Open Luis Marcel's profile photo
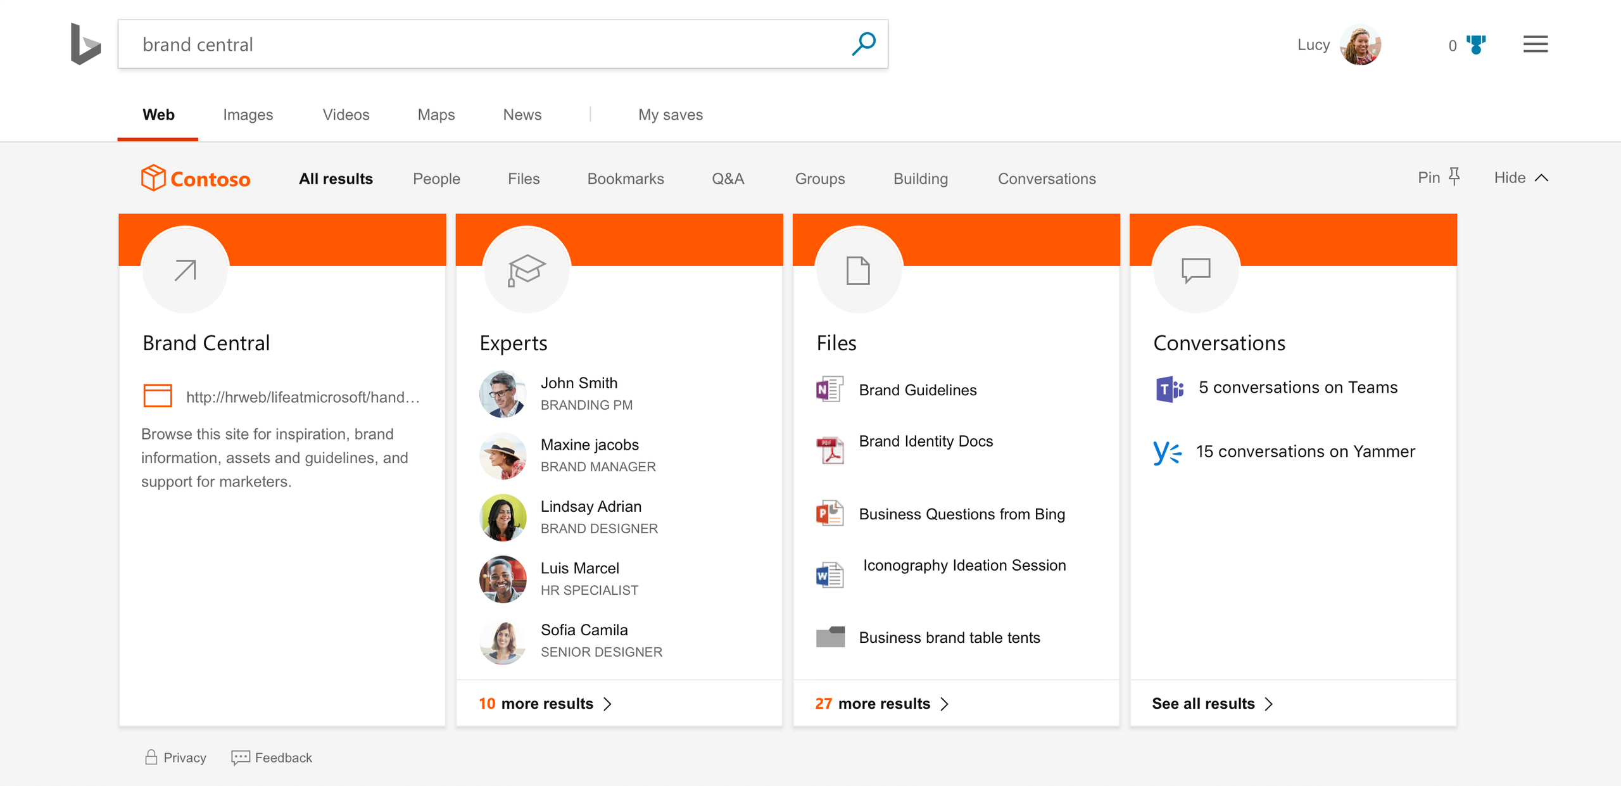Image resolution: width=1621 pixels, height=786 pixels. coord(503,580)
